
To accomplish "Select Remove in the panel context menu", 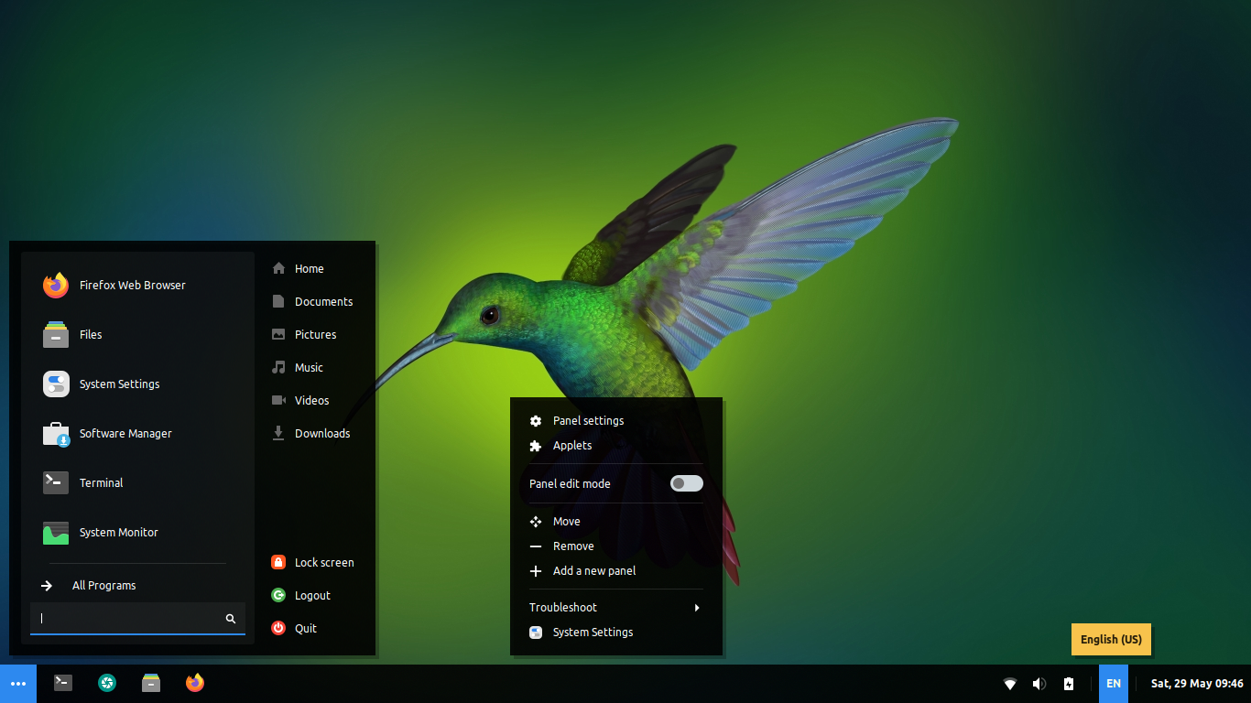I will pos(616,546).
